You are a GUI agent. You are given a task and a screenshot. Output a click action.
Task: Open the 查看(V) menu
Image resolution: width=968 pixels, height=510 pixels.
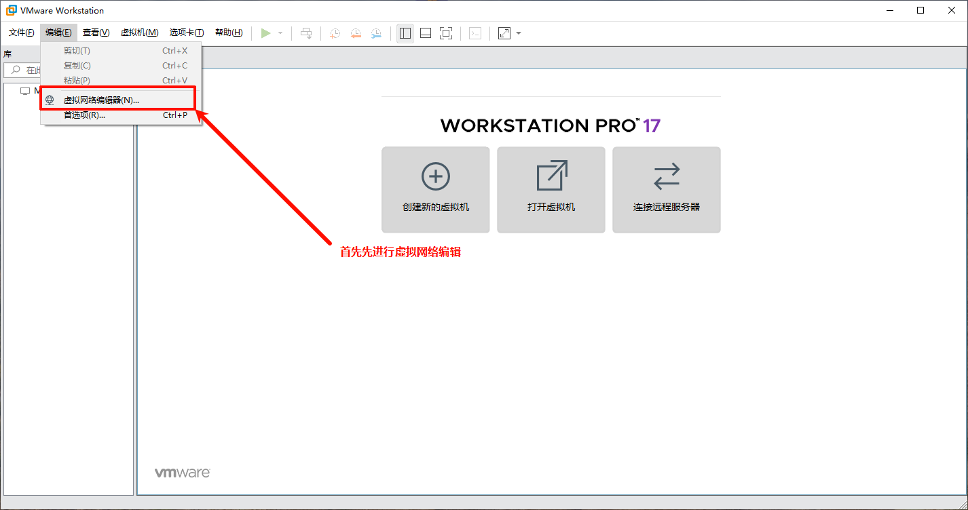pos(96,33)
